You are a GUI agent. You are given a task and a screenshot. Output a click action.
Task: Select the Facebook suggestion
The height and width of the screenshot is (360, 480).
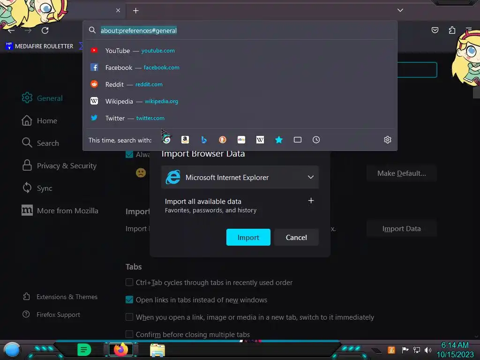click(240, 67)
